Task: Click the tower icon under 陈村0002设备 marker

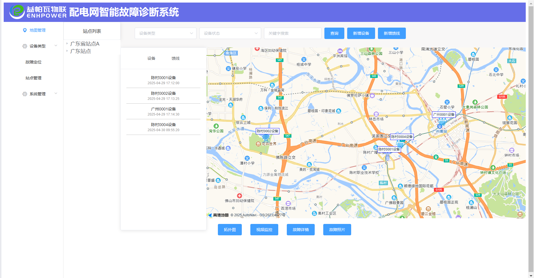Action: pyautogui.click(x=266, y=138)
